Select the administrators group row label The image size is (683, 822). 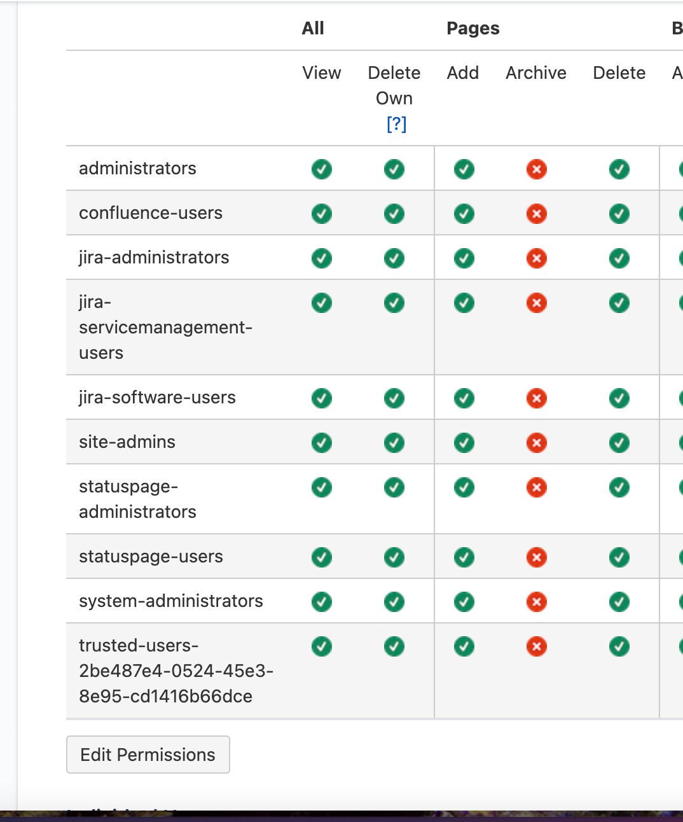coord(137,169)
